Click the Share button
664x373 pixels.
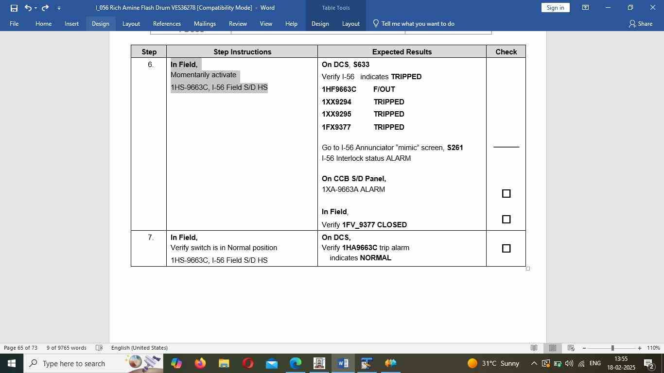[640, 23]
